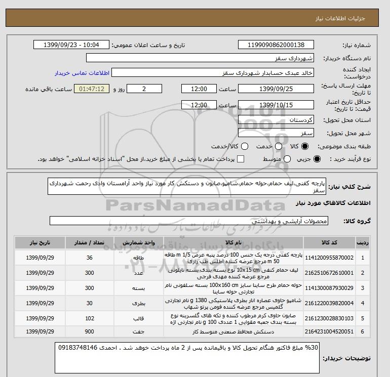
Task: Click price validity date 1399/10/15 field
Action: 276,105
